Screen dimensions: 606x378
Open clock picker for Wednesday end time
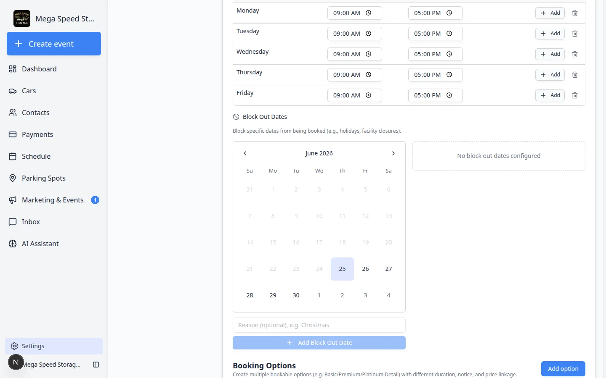point(449,54)
